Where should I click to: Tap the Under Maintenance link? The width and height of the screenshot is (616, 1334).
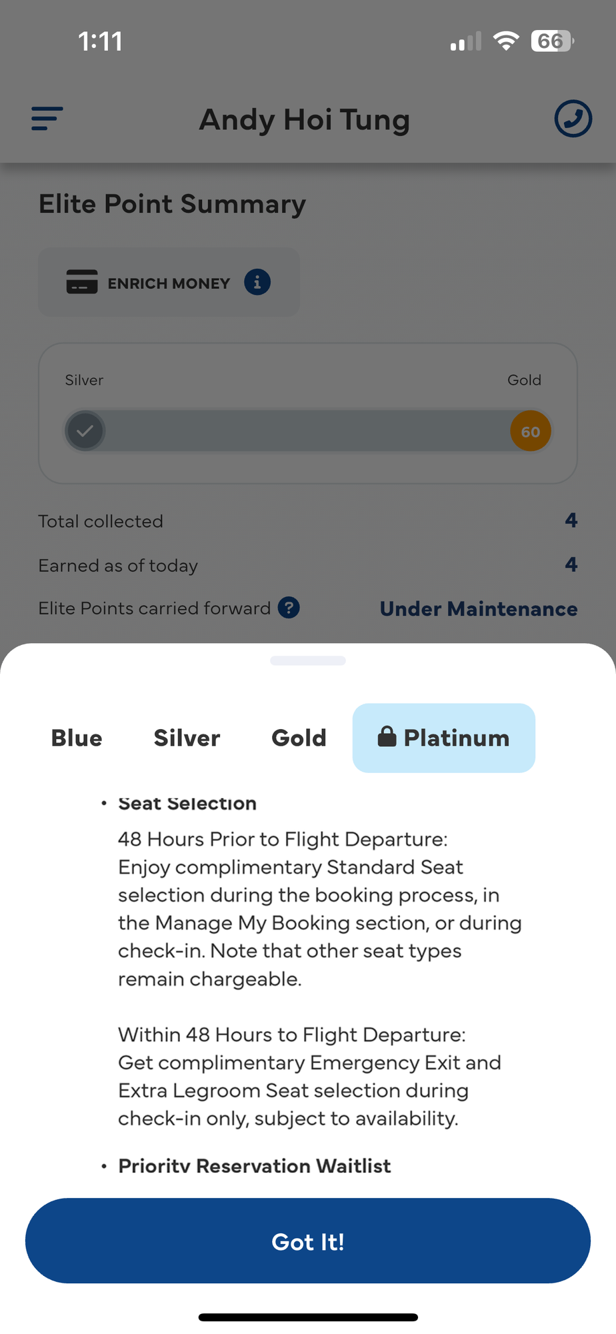click(479, 608)
